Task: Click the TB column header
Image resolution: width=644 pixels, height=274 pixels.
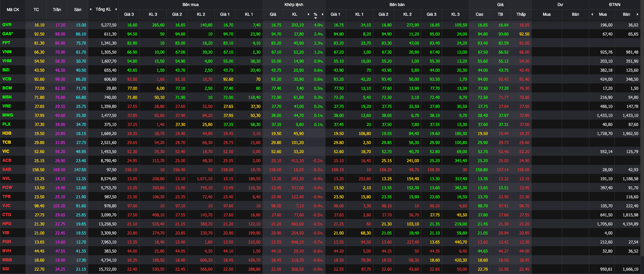Action: click(500, 14)
